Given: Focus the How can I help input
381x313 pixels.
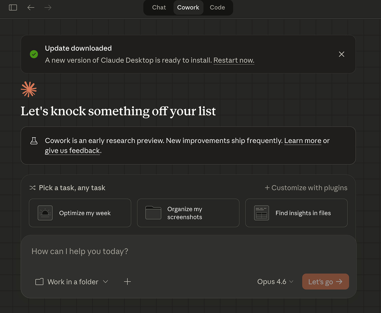Looking at the screenshot, I should (x=188, y=251).
